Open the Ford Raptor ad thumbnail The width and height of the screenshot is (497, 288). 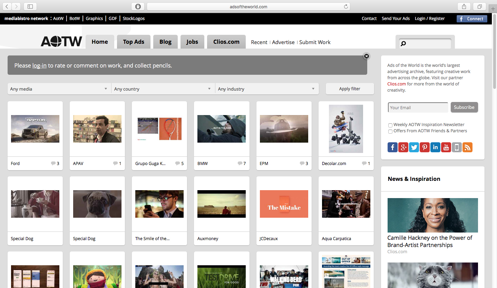[x=35, y=129]
